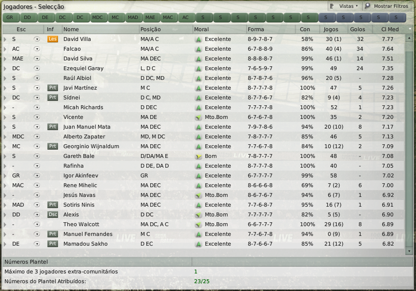This screenshot has height=291, width=416.
Task: Select the MC position slot
Action: point(116,18)
